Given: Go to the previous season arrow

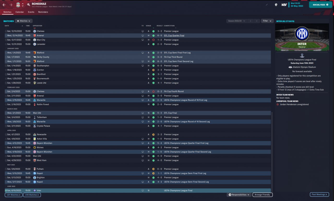Looking at the screenshot, I should [250, 21].
